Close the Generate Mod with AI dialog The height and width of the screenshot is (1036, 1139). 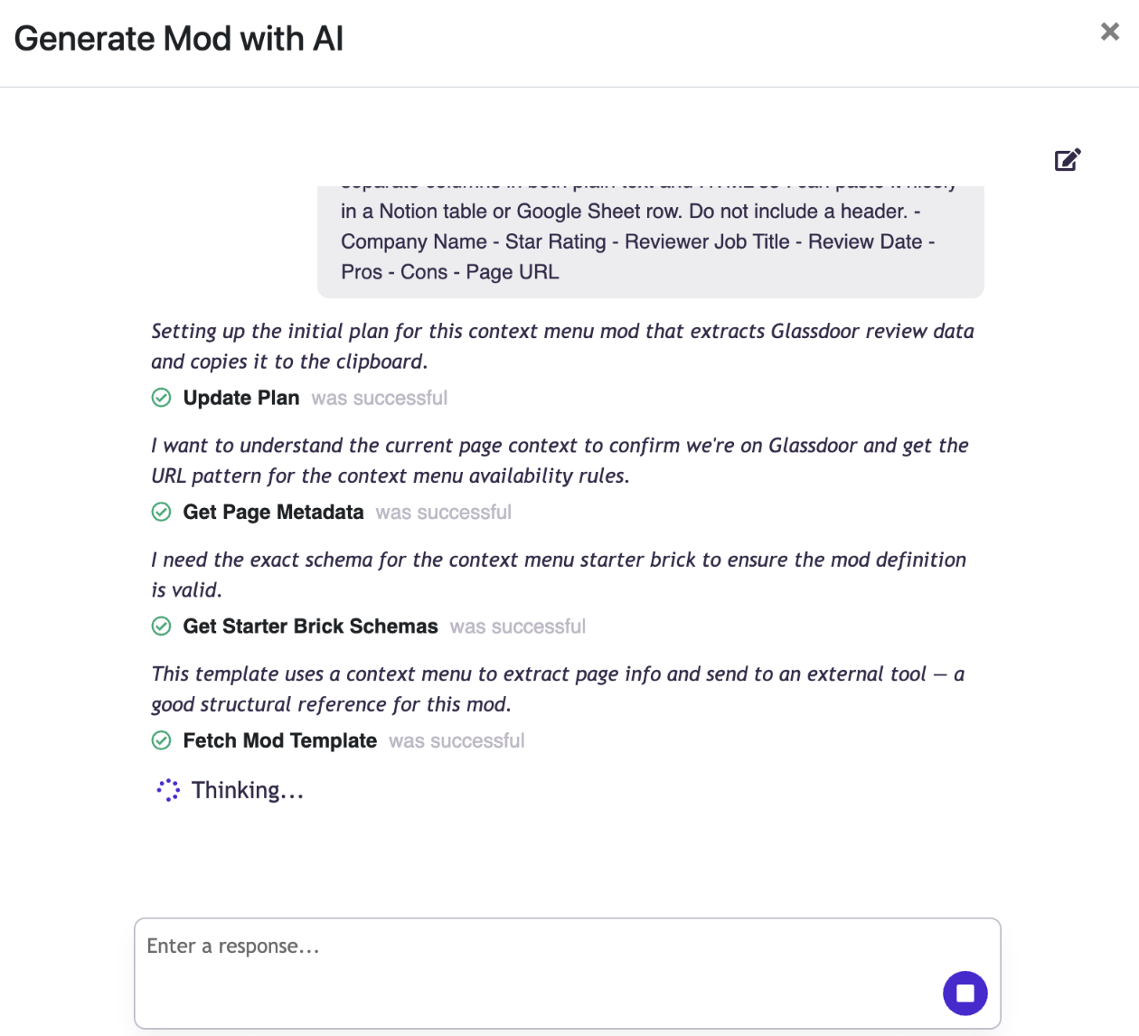click(x=1109, y=32)
